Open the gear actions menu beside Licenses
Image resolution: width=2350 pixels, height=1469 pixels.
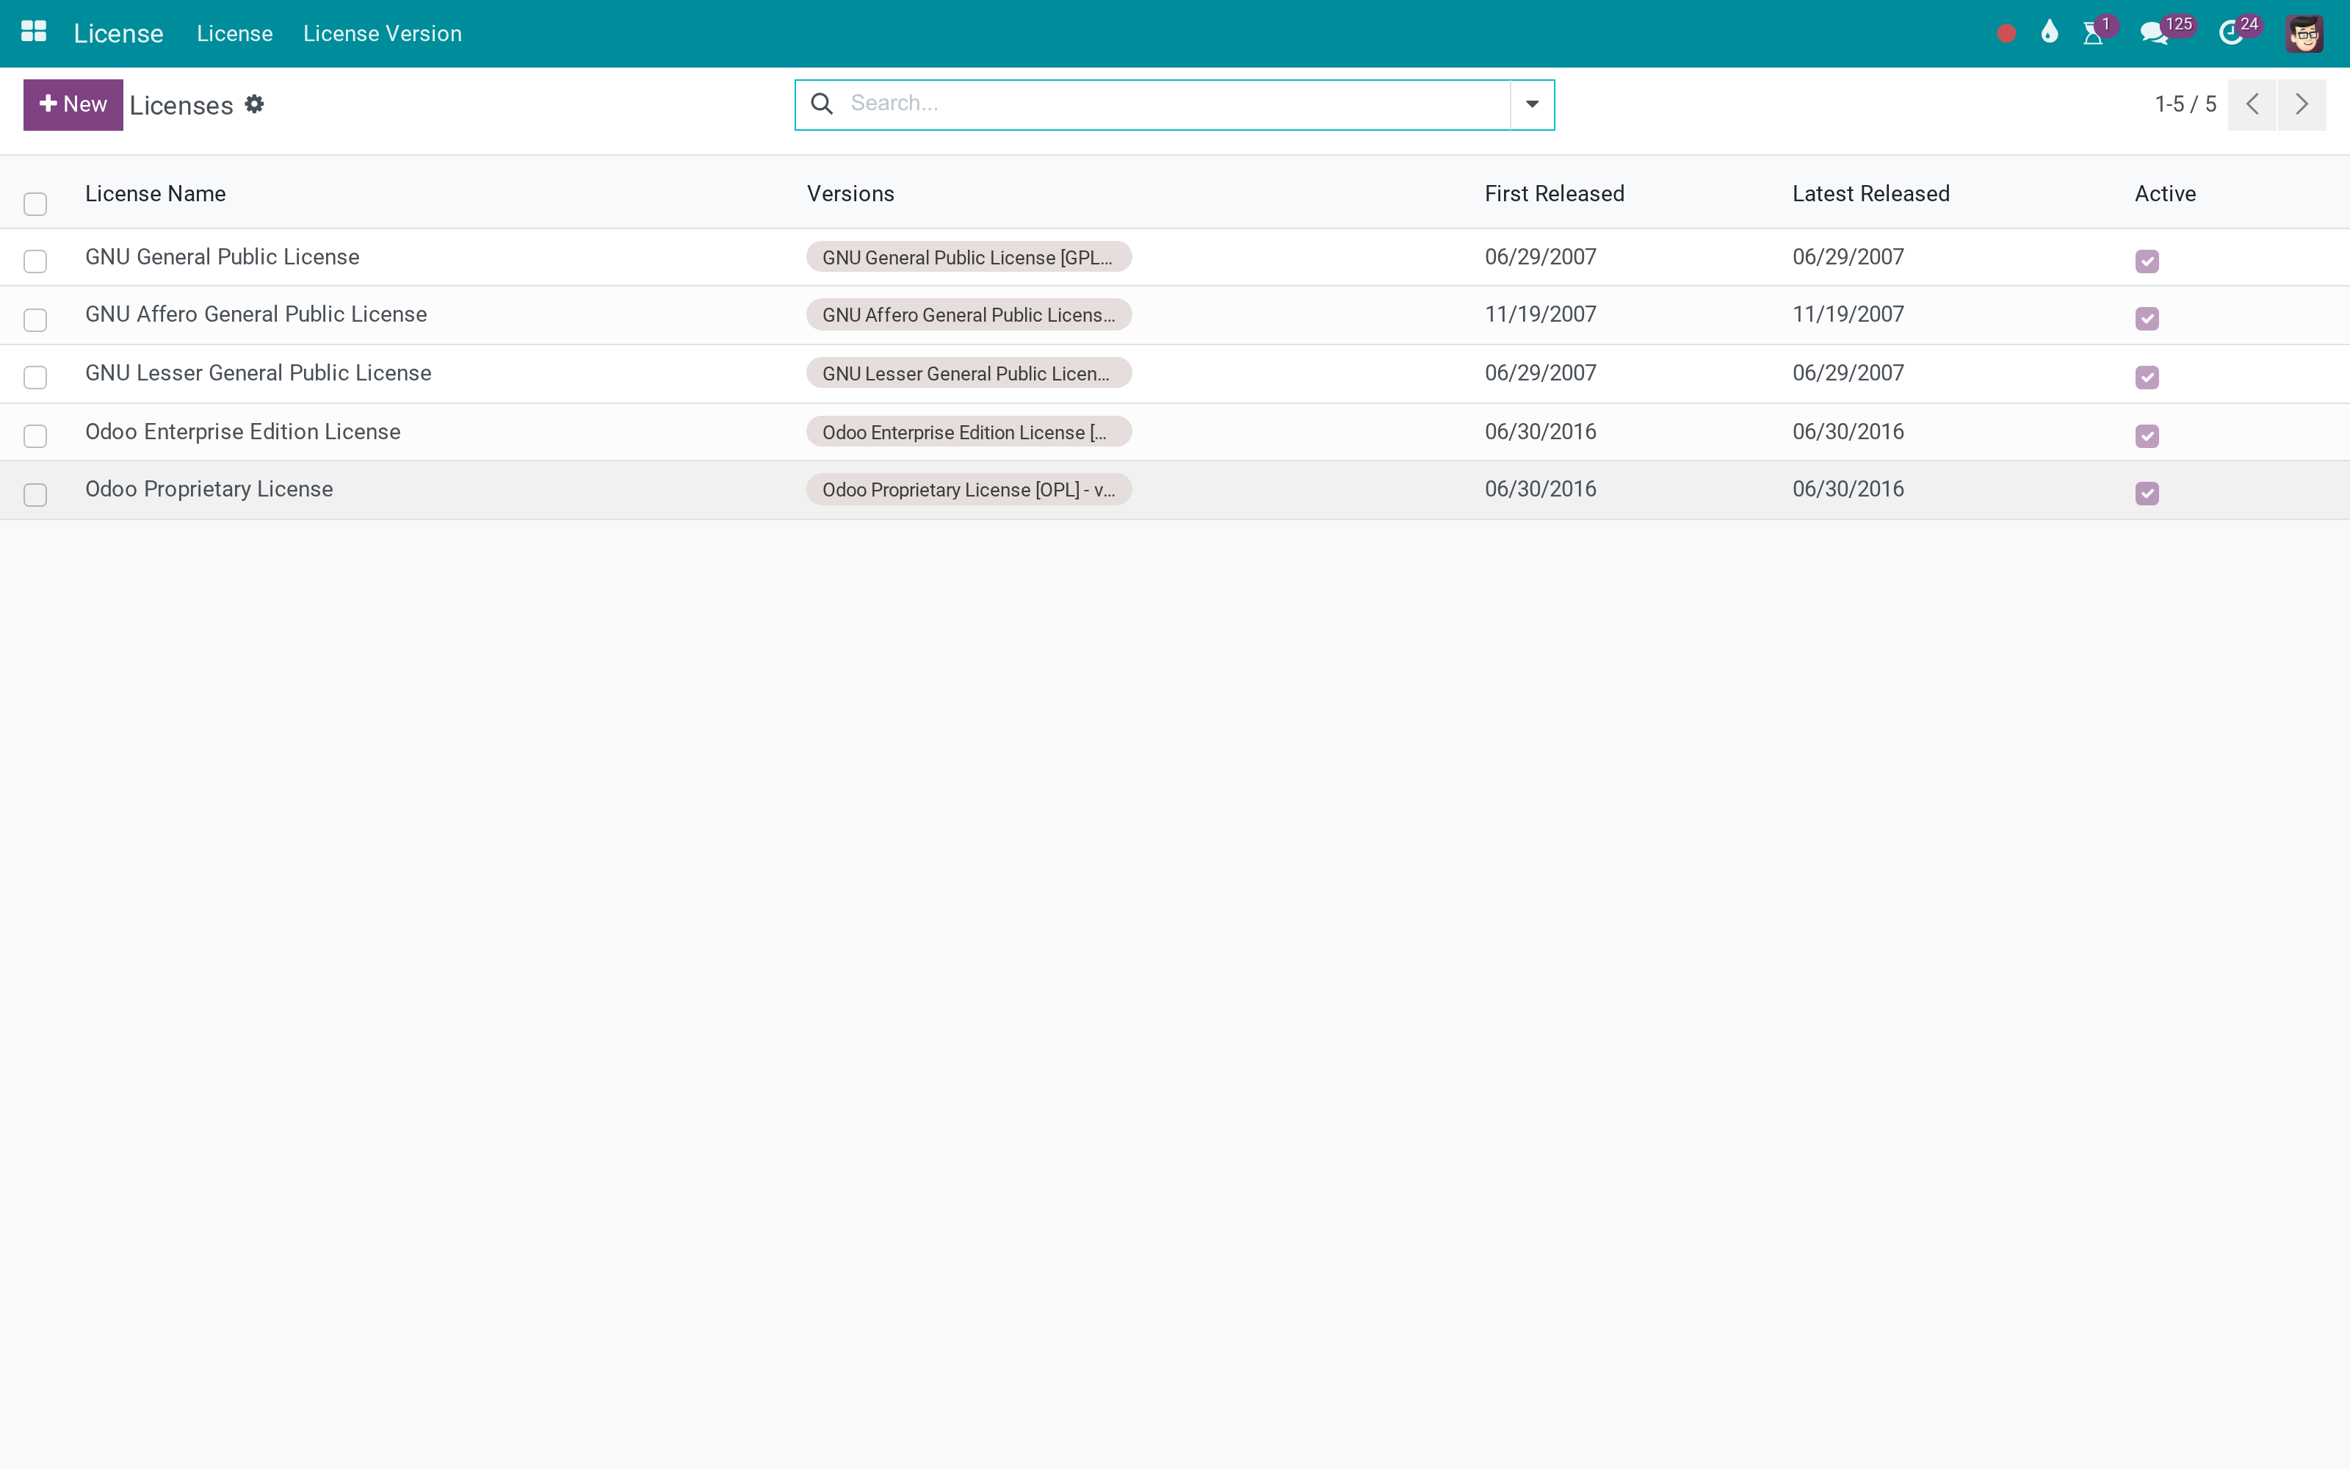254,104
